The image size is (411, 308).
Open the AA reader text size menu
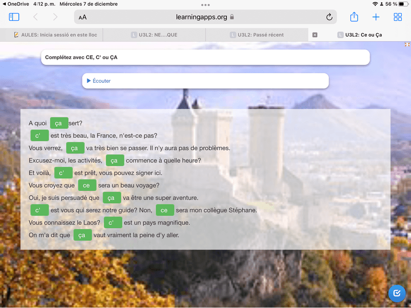[83, 17]
